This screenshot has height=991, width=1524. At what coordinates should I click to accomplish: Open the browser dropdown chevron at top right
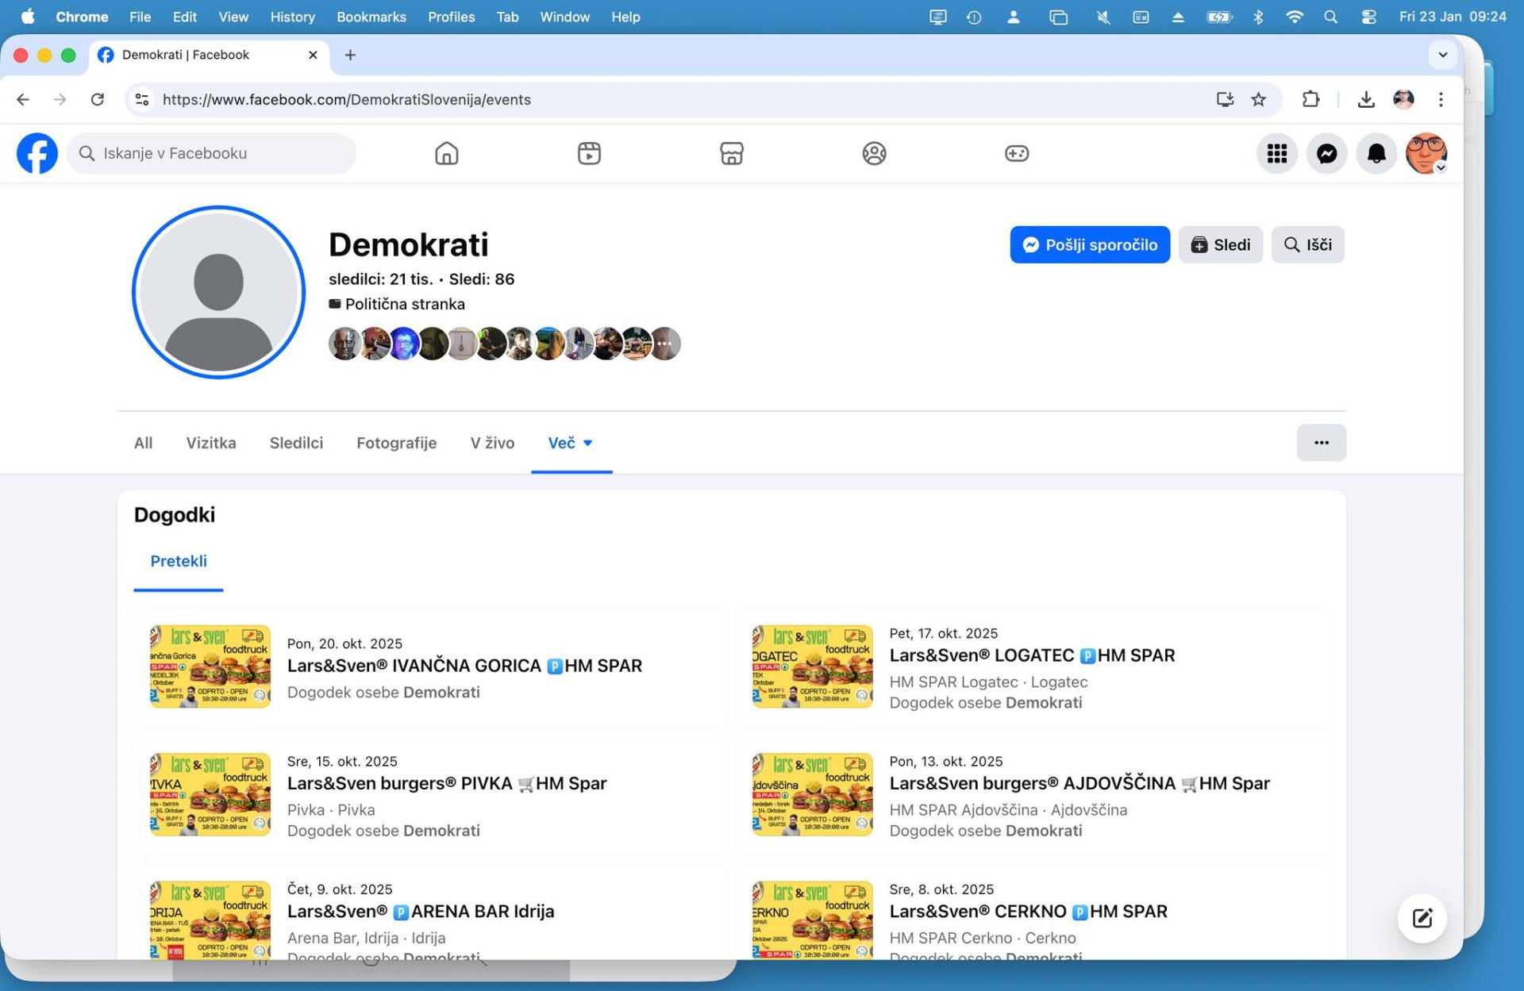(x=1443, y=55)
